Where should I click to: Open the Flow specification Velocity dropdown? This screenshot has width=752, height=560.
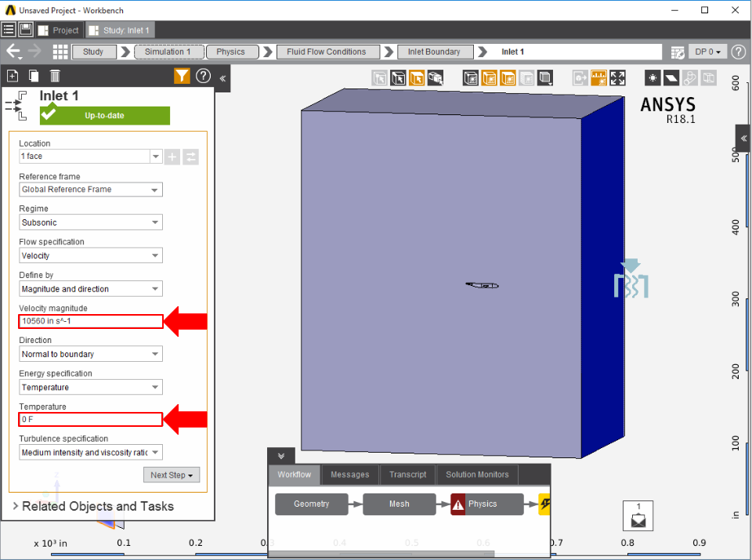(91, 255)
